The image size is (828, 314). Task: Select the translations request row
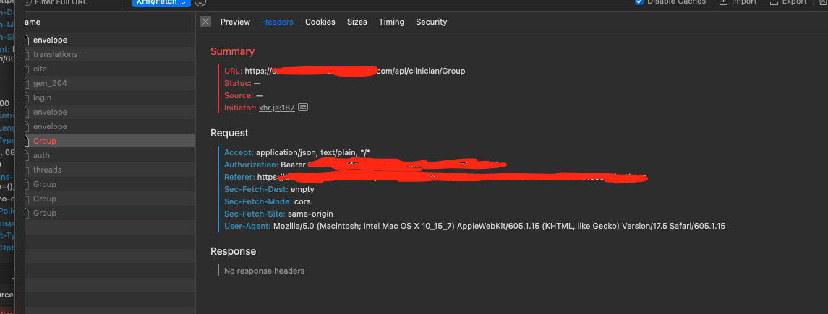55,55
